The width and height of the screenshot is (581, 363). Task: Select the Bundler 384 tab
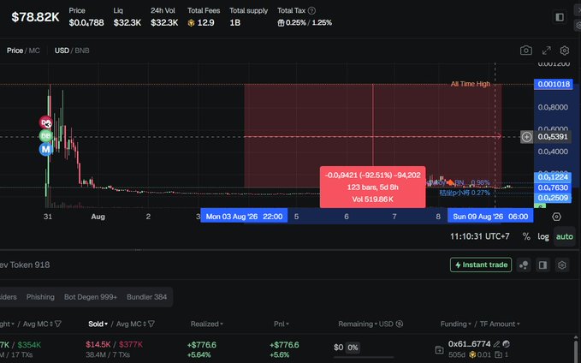click(x=146, y=297)
